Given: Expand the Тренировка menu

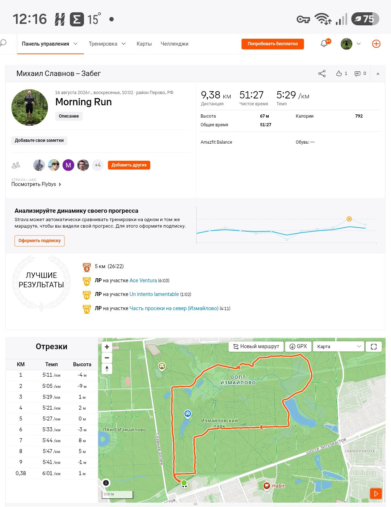Looking at the screenshot, I should coord(107,44).
